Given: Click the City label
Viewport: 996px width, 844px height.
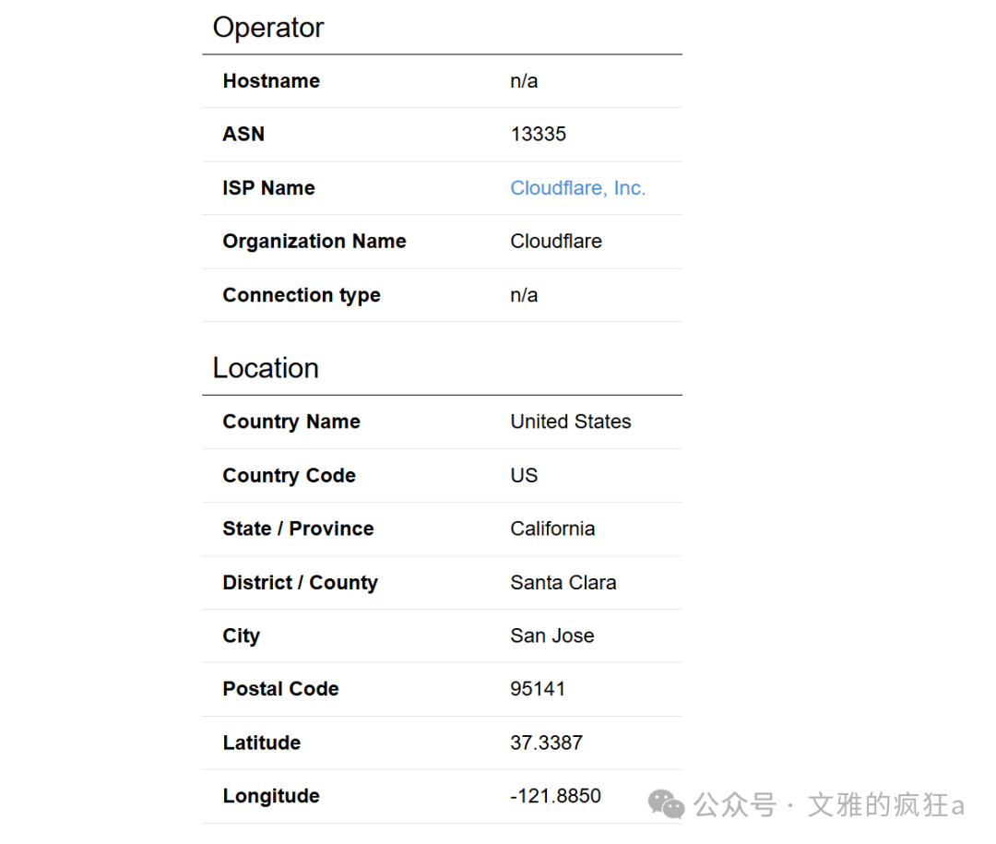Looking at the screenshot, I should (242, 636).
